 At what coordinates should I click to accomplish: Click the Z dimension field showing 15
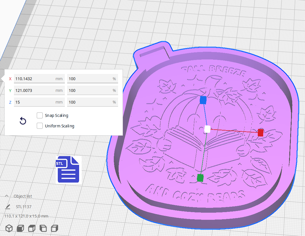pos(39,102)
